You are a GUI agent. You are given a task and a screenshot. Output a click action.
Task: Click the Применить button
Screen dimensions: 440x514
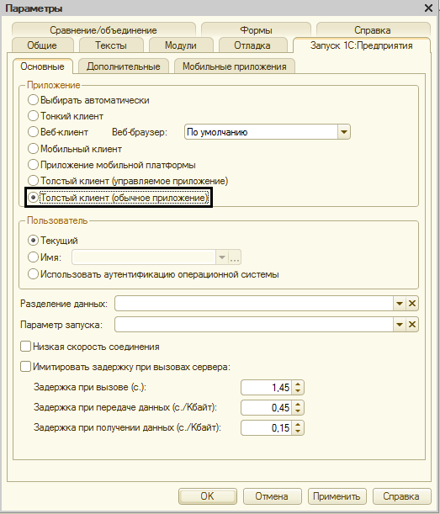click(337, 496)
